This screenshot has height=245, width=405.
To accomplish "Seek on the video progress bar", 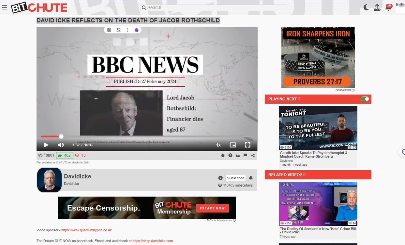I will pyautogui.click(x=147, y=136).
